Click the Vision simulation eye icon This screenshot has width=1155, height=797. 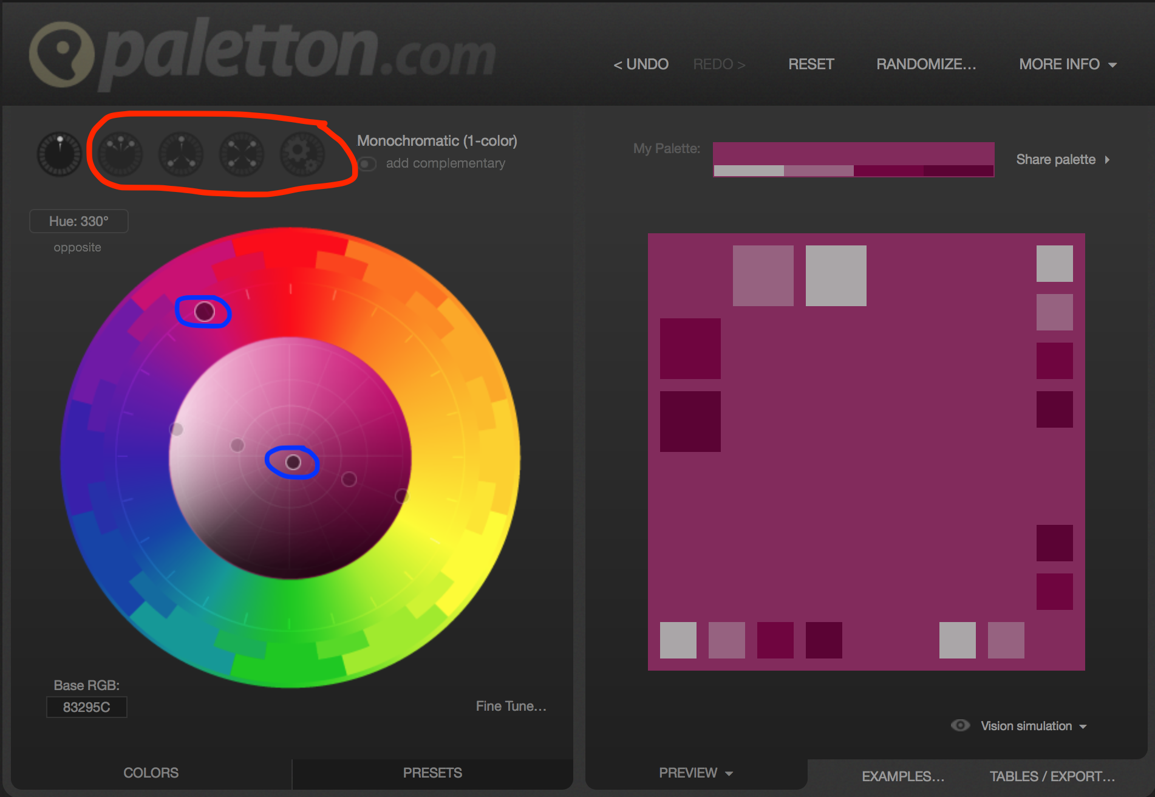960,725
